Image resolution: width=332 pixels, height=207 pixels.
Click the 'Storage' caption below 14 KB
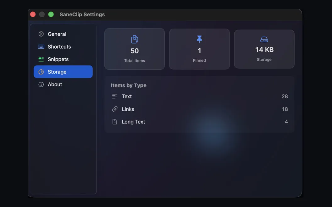click(x=264, y=60)
